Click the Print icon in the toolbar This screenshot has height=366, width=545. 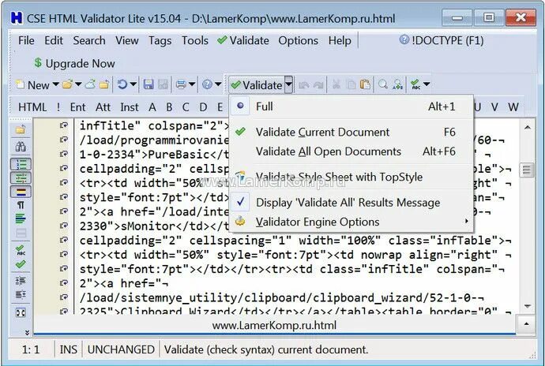[x=181, y=84]
